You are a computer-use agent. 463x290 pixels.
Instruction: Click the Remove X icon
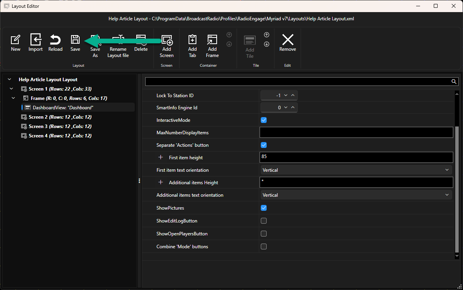[x=288, y=39]
